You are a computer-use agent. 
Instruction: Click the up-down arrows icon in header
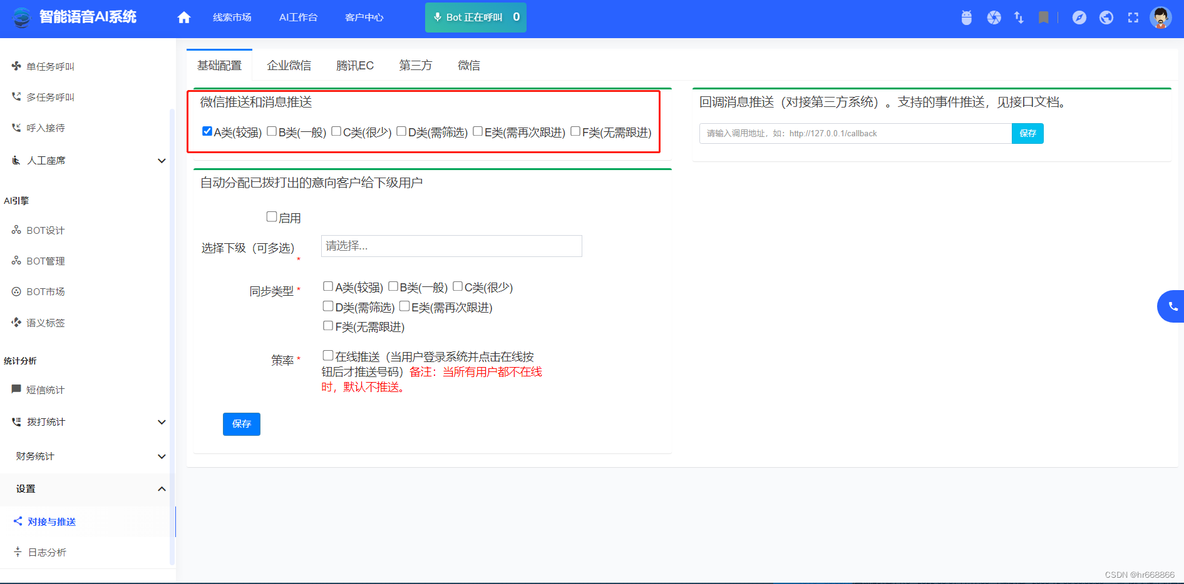[1019, 18]
